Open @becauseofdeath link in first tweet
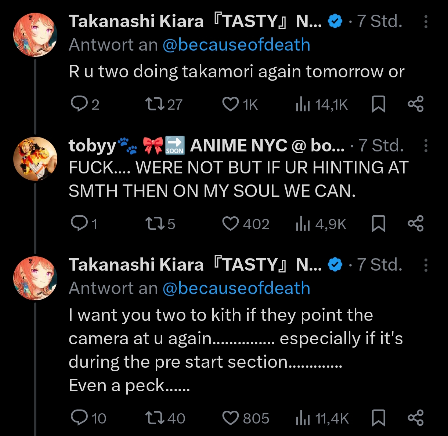448x436 pixels. (x=236, y=45)
